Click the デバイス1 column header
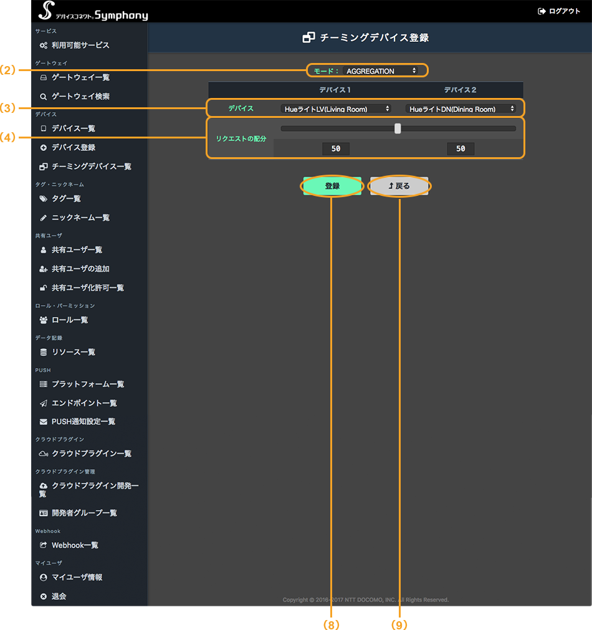This screenshot has width=592, height=630. [x=335, y=90]
